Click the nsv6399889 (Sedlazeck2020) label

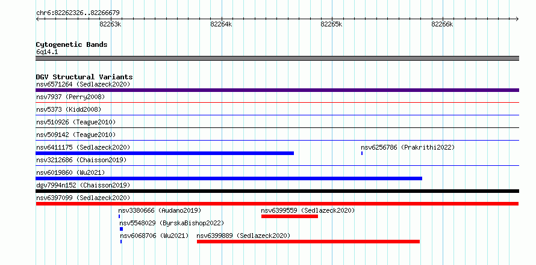click(x=243, y=236)
